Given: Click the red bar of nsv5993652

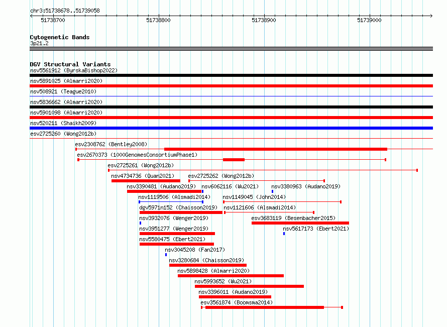Looking at the screenshot, I should [249, 286].
